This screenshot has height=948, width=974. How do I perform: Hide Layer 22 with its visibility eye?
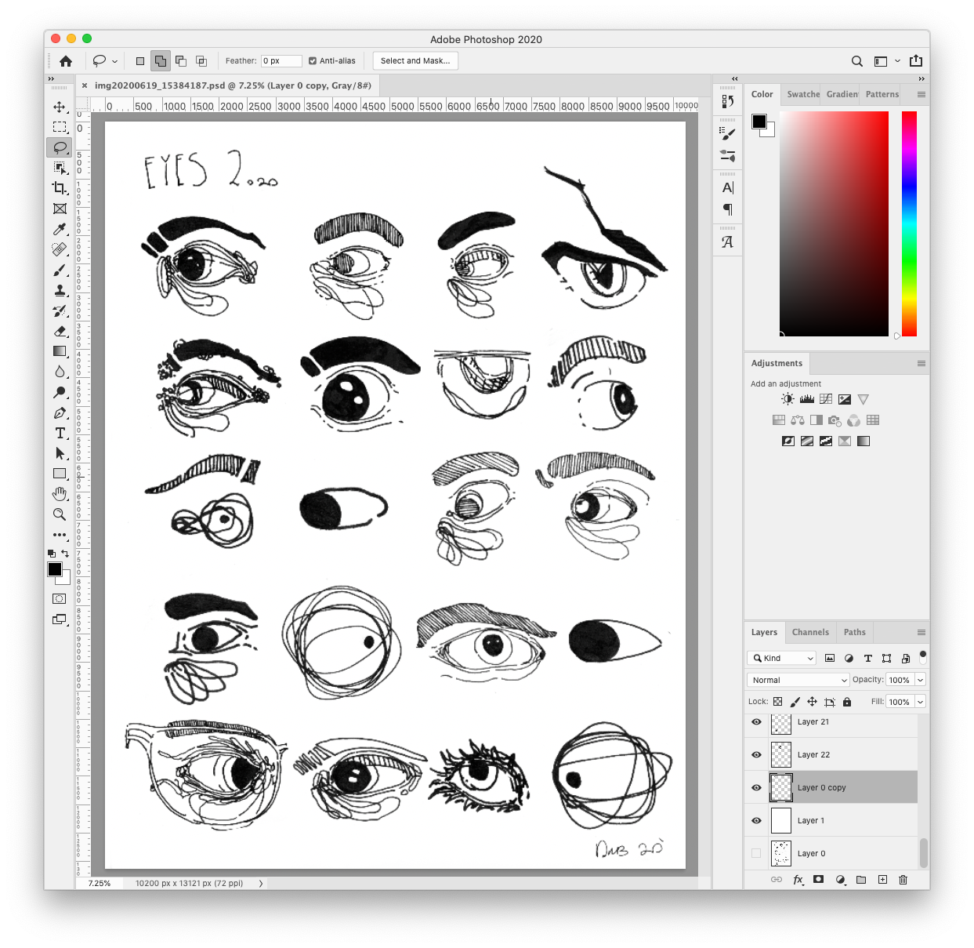coord(755,754)
